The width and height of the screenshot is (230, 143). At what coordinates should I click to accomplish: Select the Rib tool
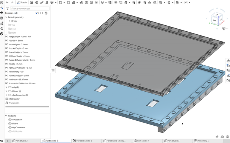pos(81,2)
